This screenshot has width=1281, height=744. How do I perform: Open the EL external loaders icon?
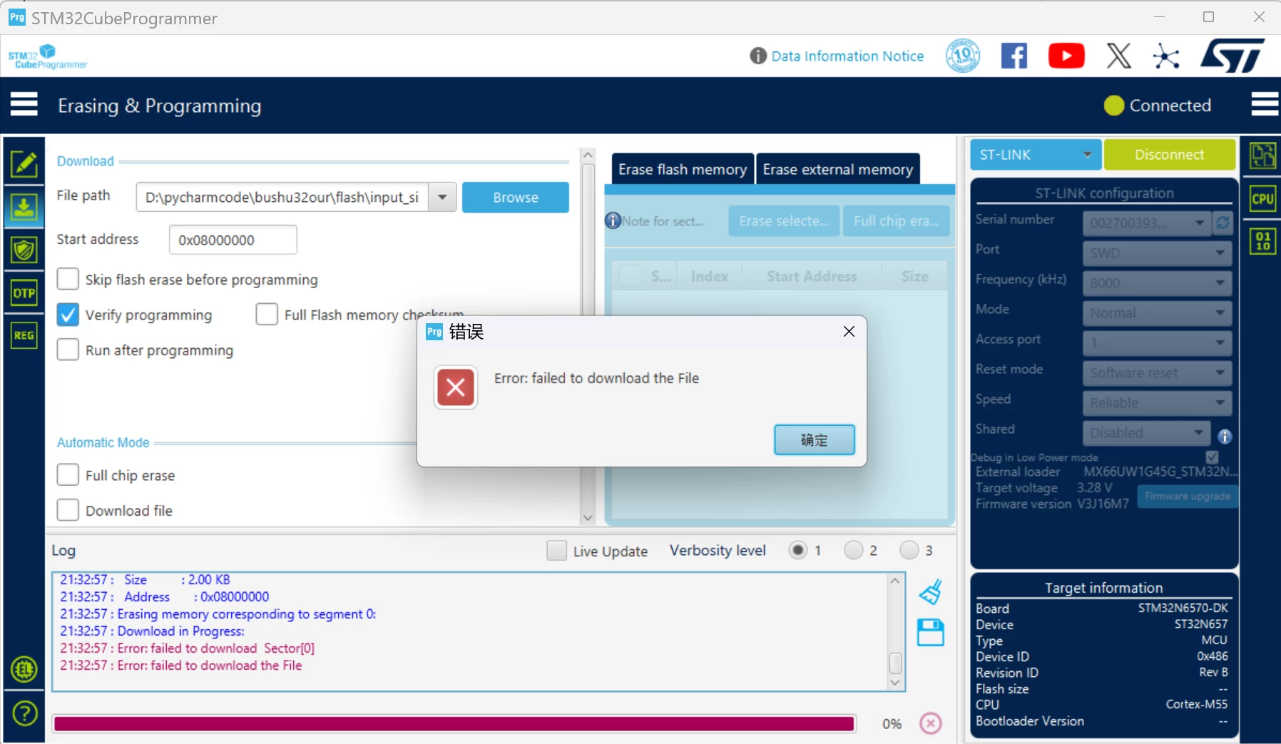pos(24,669)
